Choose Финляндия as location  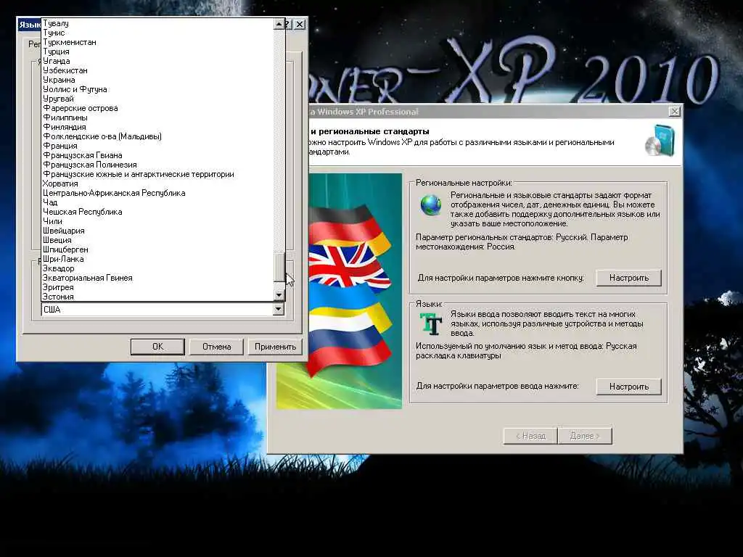coord(157,127)
